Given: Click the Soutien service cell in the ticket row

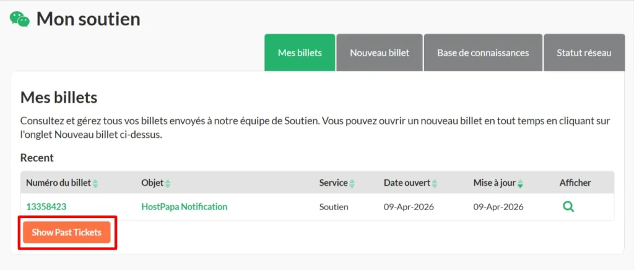Looking at the screenshot, I should 334,207.
